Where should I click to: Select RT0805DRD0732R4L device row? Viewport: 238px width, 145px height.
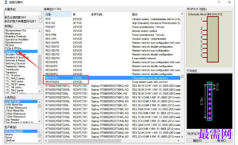click(112, 137)
